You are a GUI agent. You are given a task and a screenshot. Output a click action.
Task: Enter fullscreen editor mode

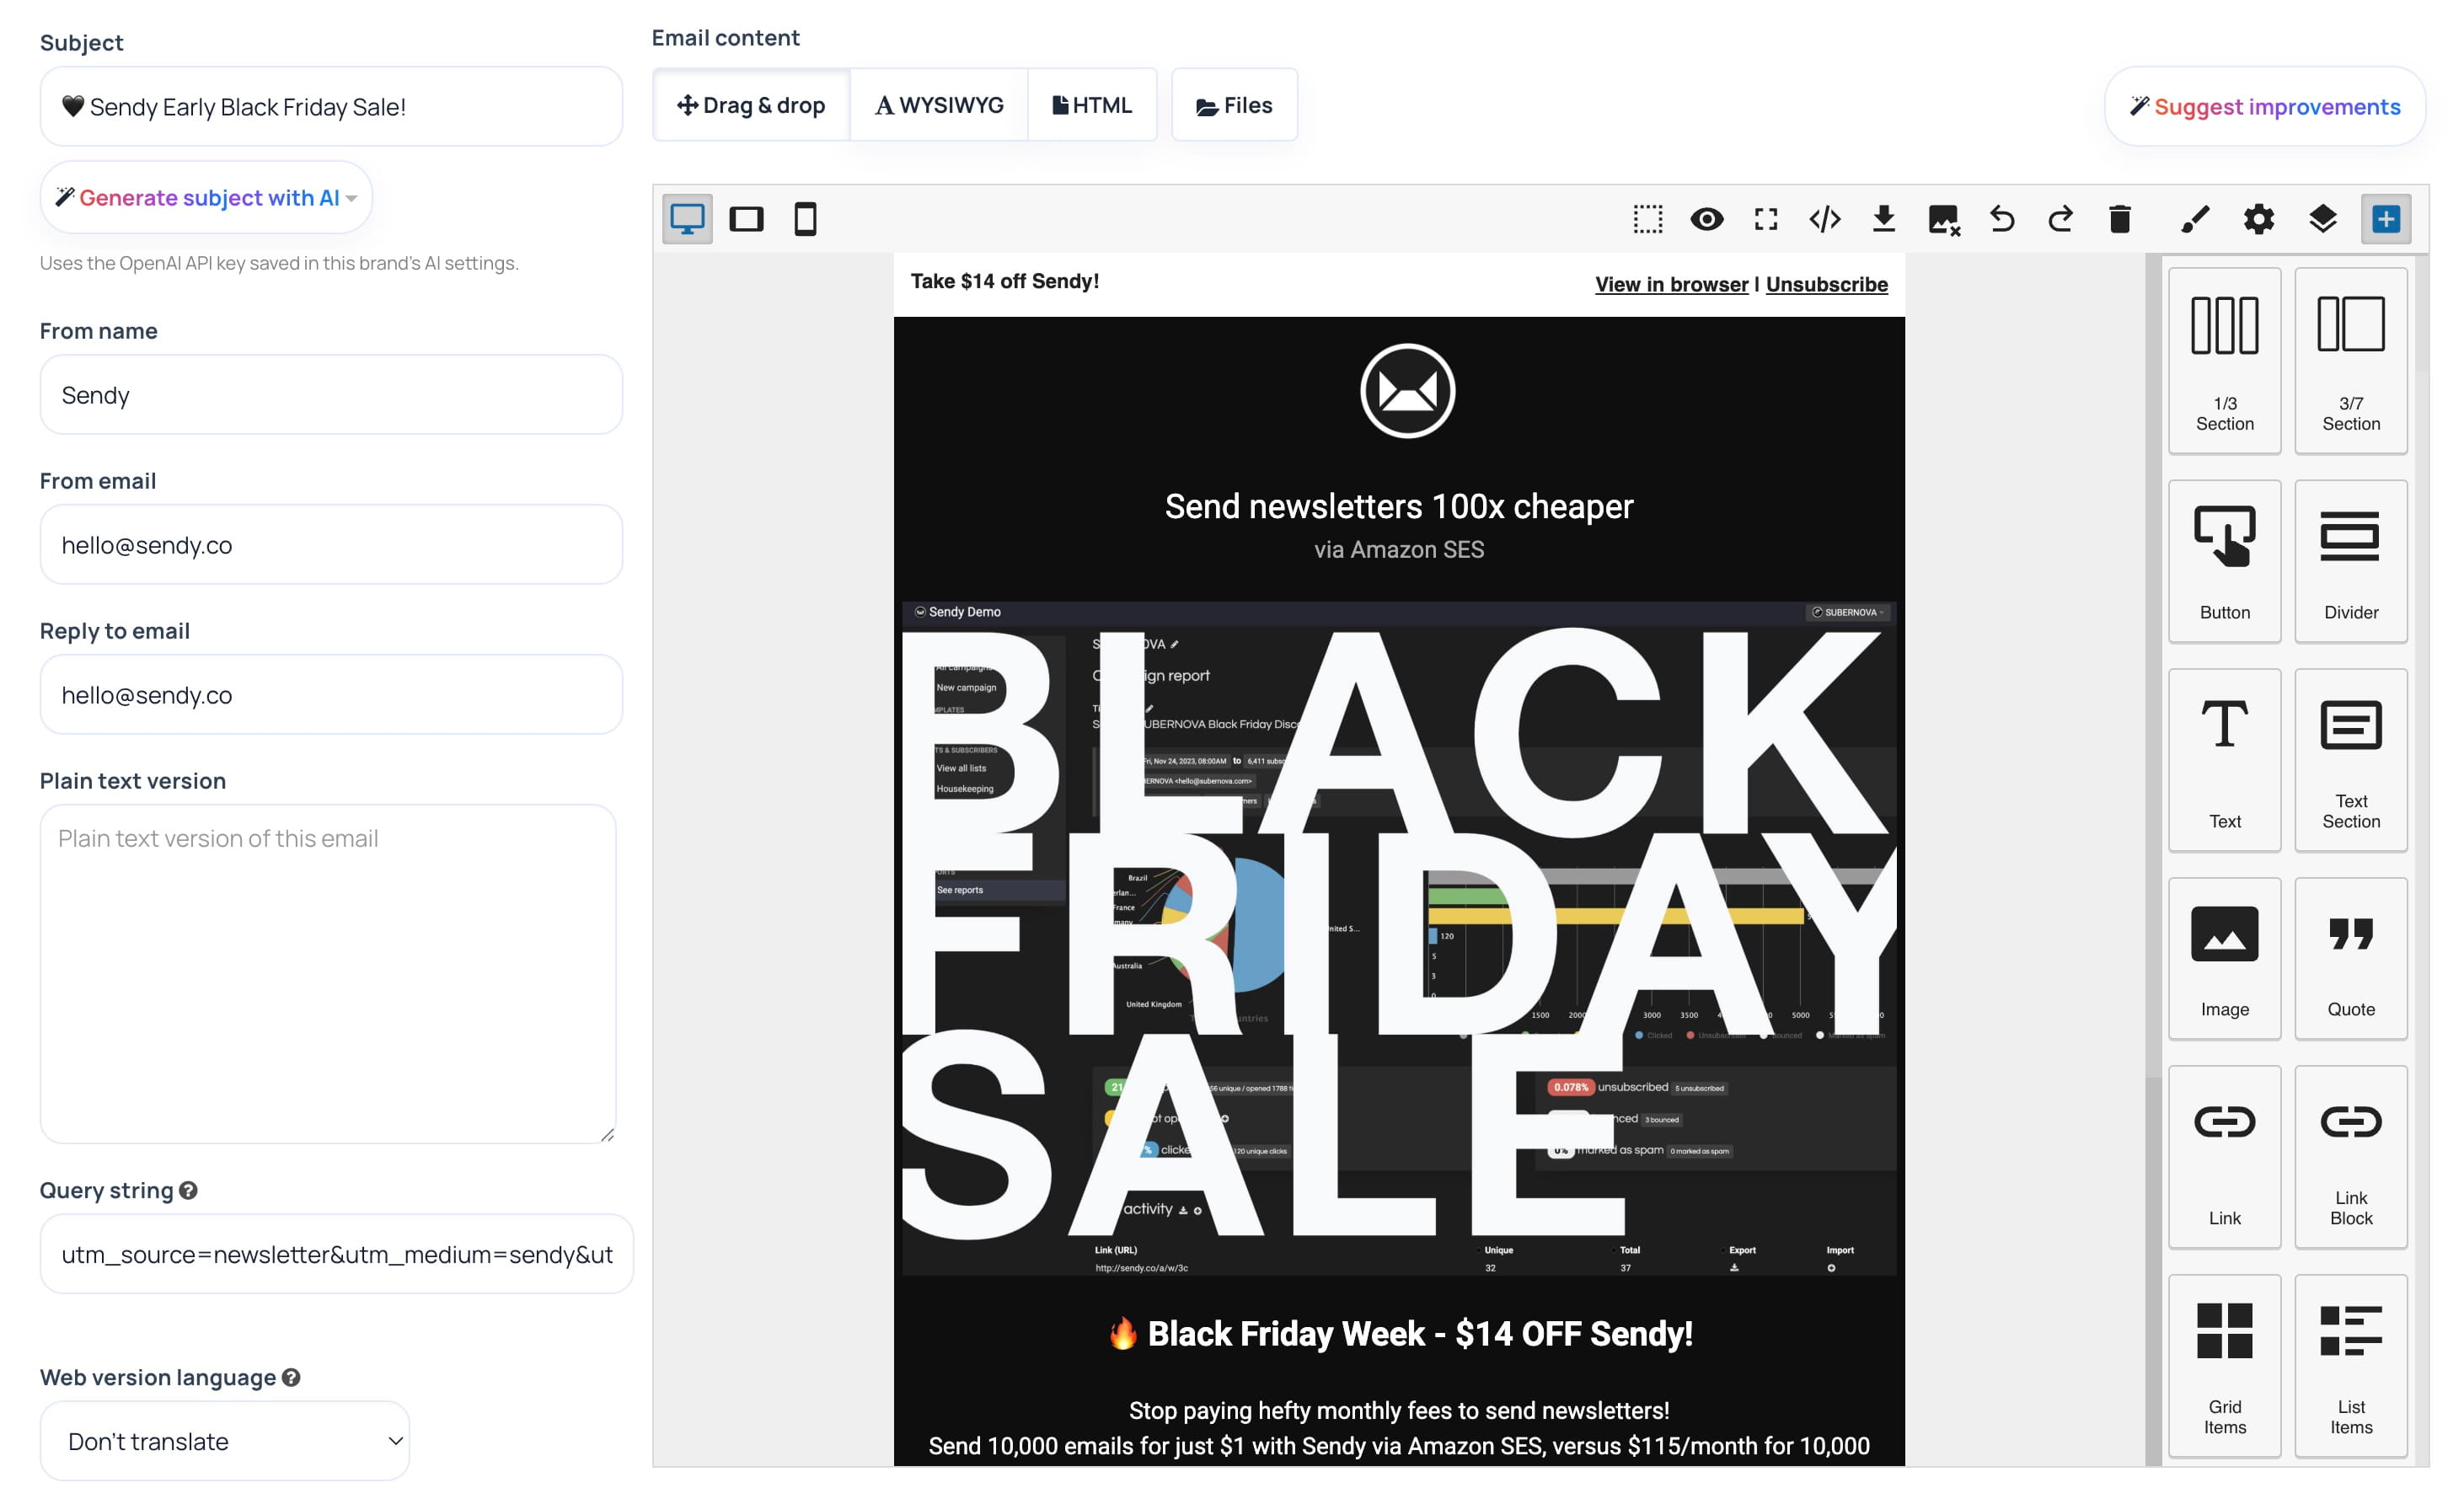(x=1766, y=219)
